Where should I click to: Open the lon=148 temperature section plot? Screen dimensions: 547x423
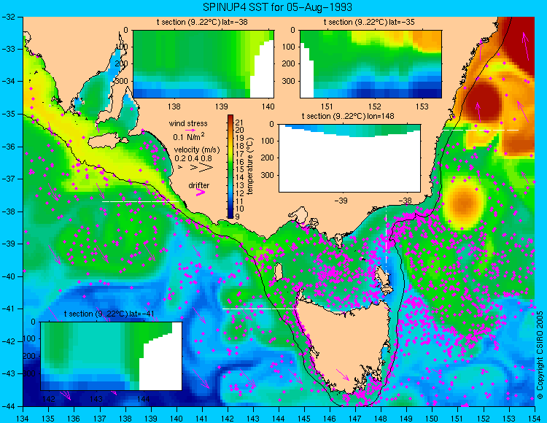(350, 158)
